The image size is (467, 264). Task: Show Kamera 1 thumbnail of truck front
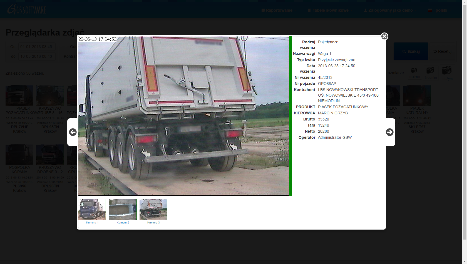point(92,209)
